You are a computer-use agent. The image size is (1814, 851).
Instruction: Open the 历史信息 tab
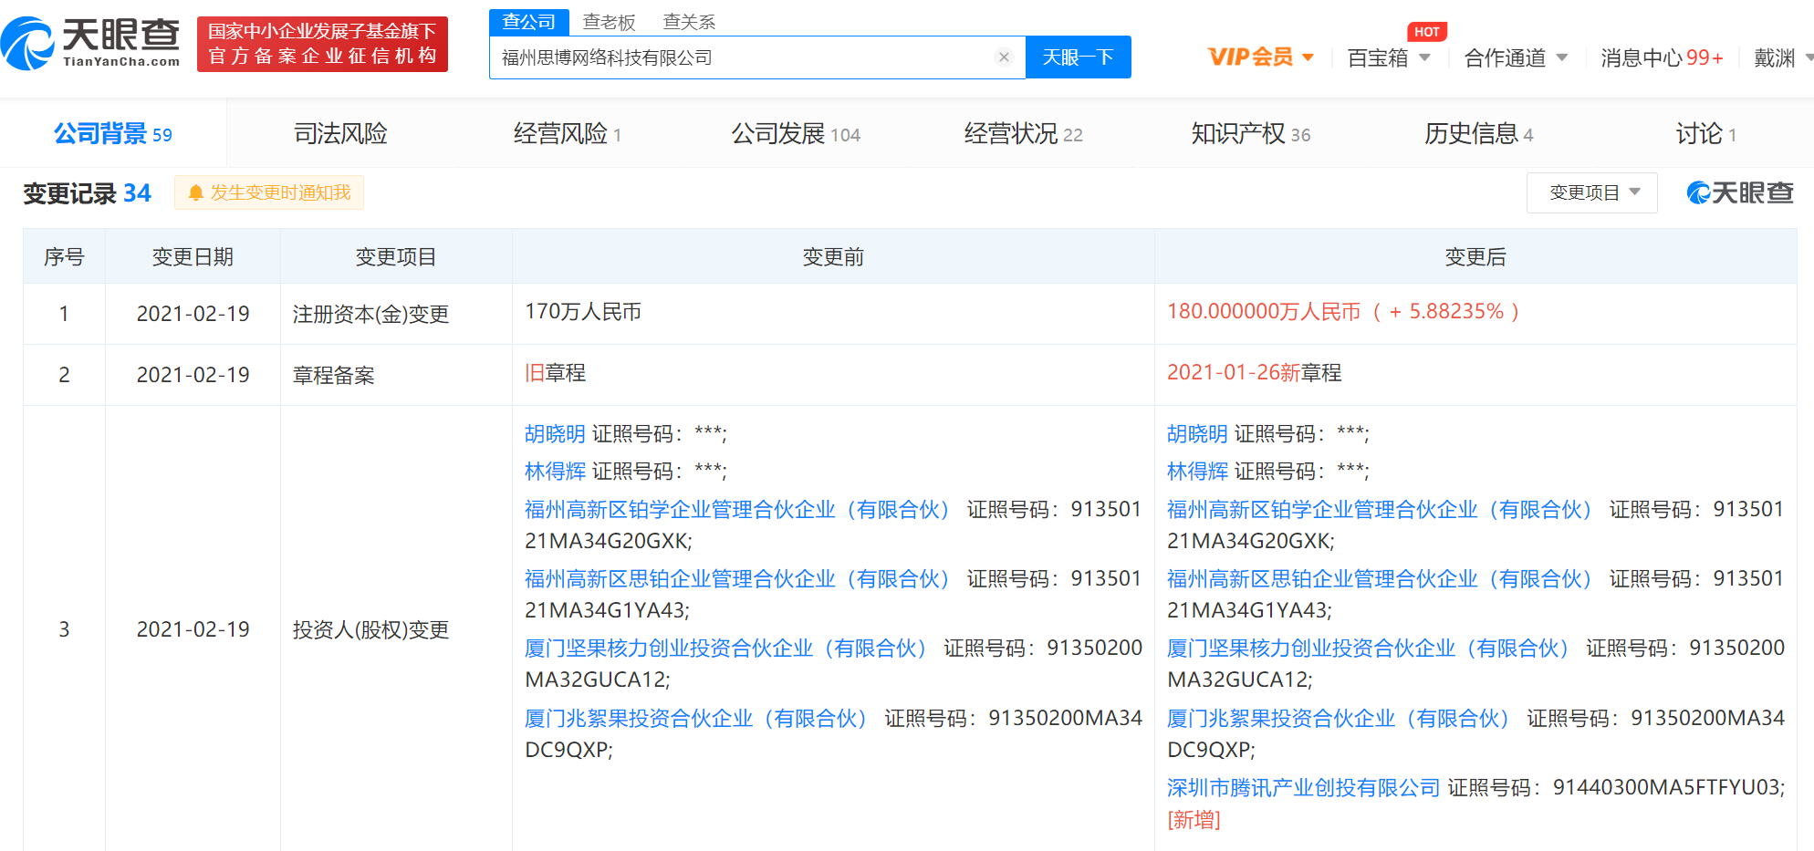point(1478,134)
